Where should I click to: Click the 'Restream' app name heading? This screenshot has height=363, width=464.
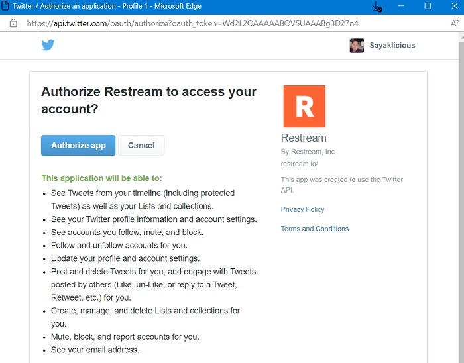[304, 138]
